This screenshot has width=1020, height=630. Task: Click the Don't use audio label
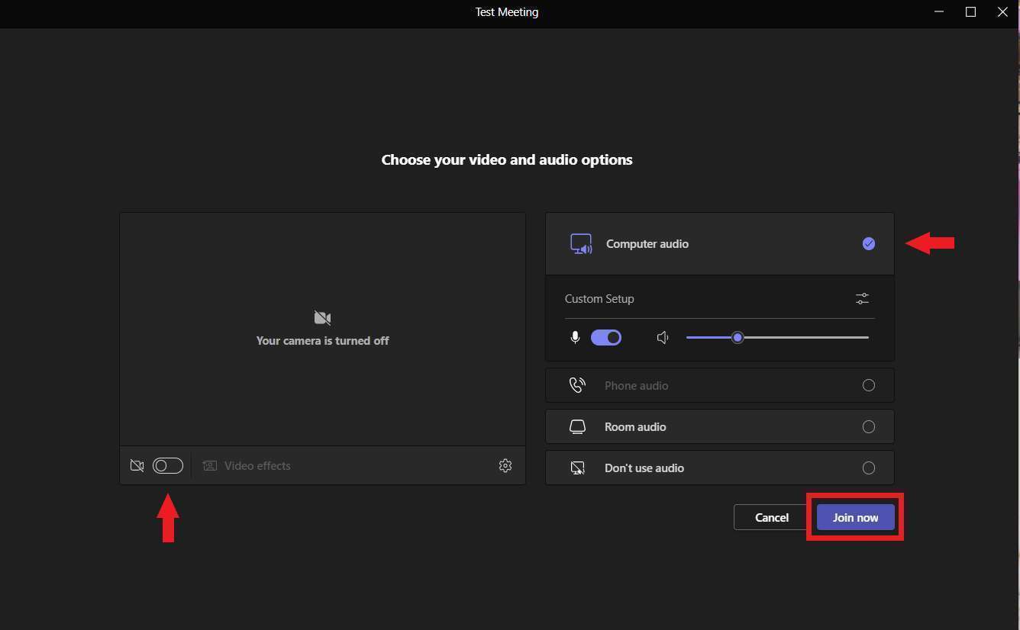(644, 468)
